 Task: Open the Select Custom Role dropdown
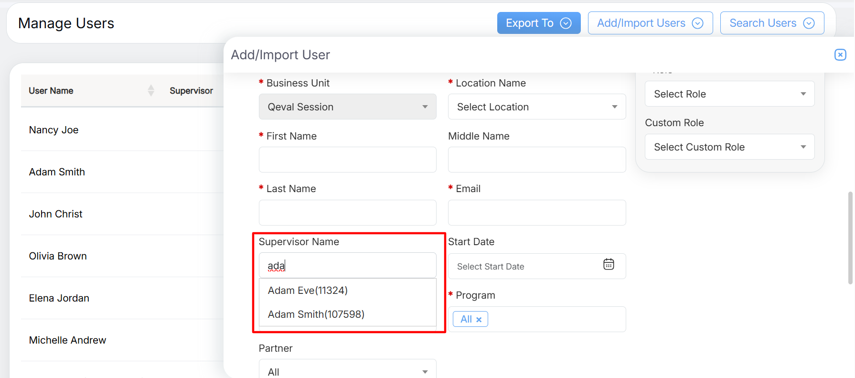(x=729, y=147)
